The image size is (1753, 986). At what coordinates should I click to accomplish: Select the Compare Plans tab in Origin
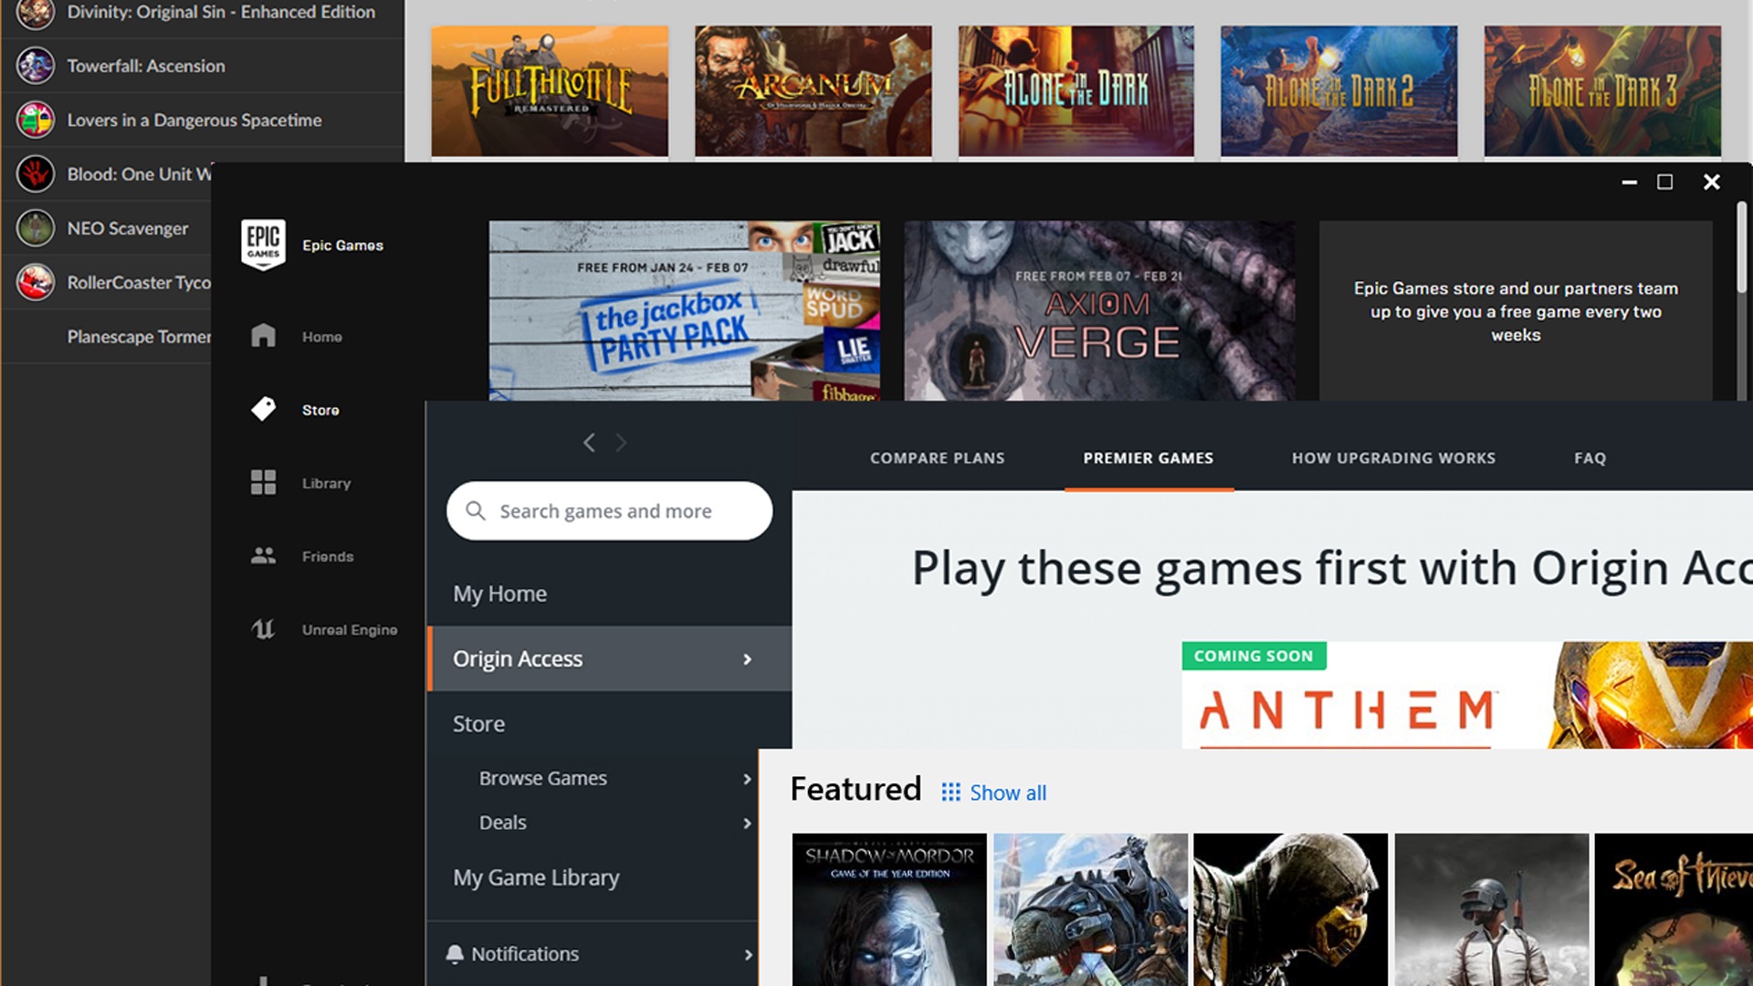click(x=937, y=457)
